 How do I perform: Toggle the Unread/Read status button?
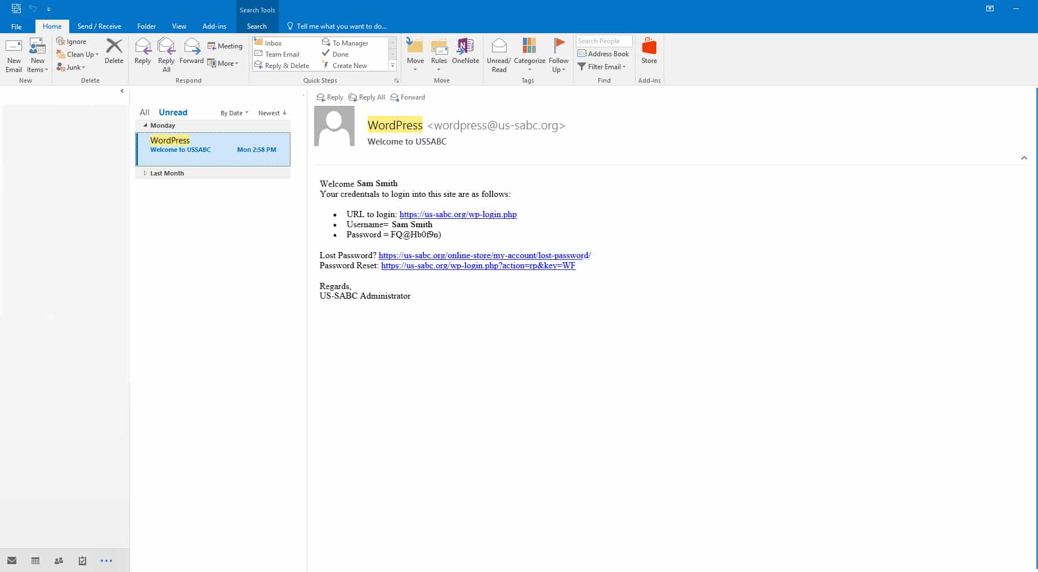499,55
